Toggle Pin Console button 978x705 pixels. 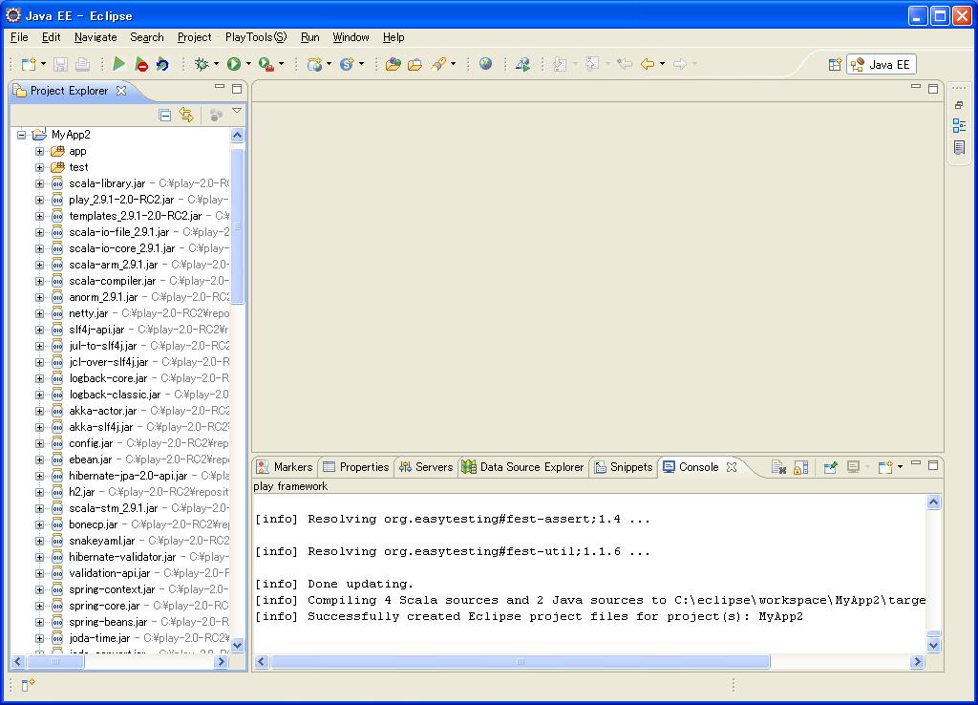coord(830,467)
